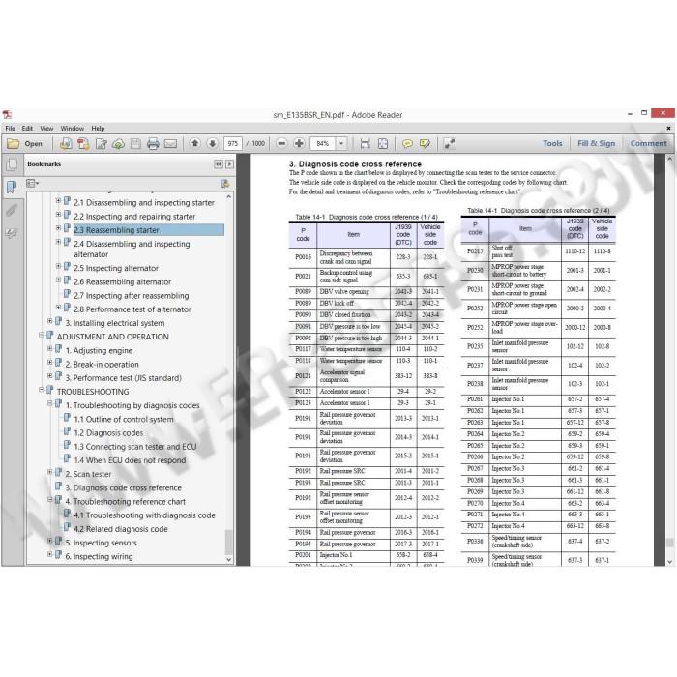Open the Comment pane

click(648, 143)
